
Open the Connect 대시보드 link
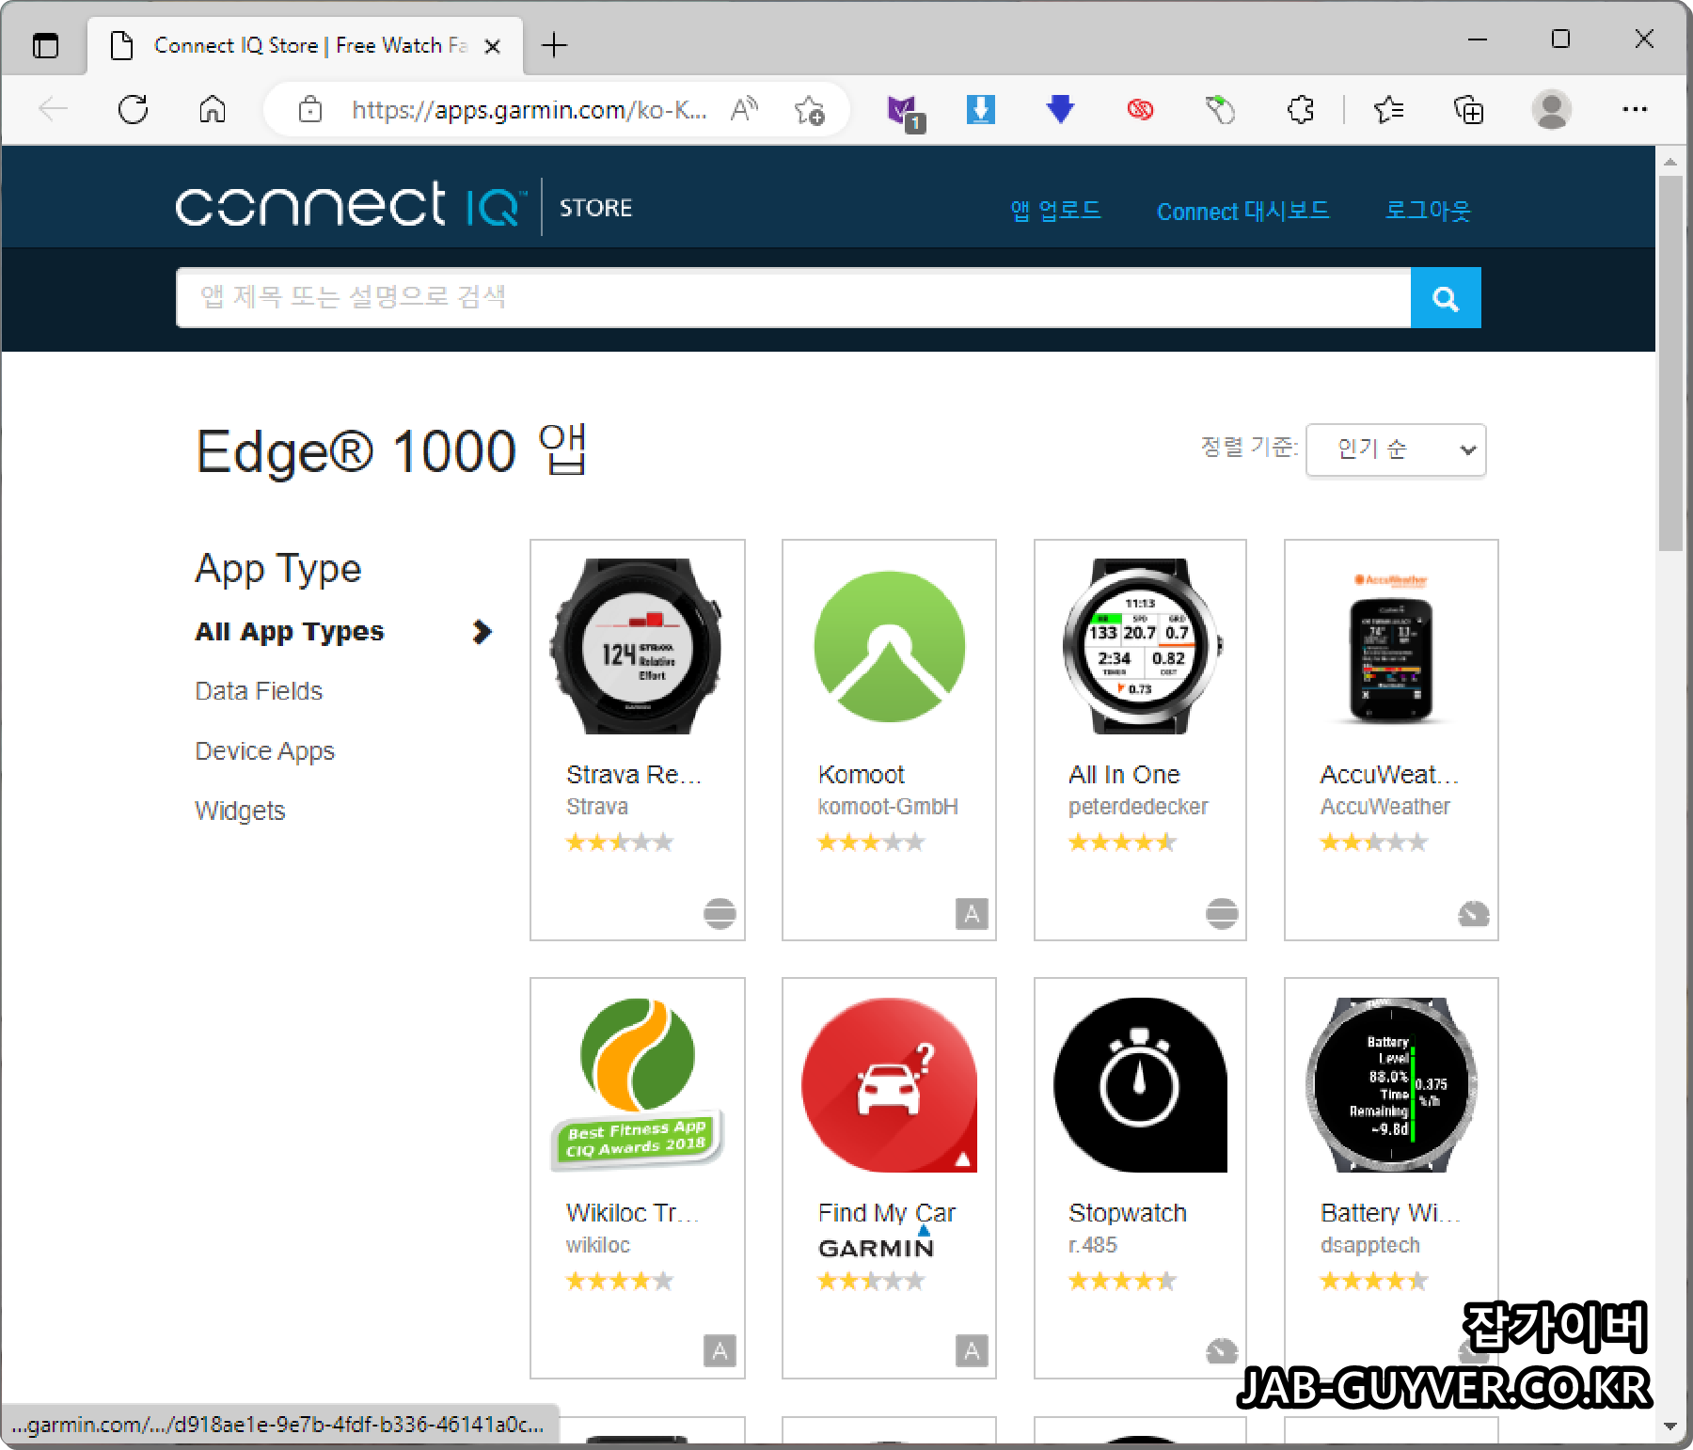tap(1243, 211)
